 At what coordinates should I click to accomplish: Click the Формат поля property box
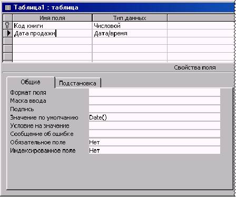coord(154,92)
